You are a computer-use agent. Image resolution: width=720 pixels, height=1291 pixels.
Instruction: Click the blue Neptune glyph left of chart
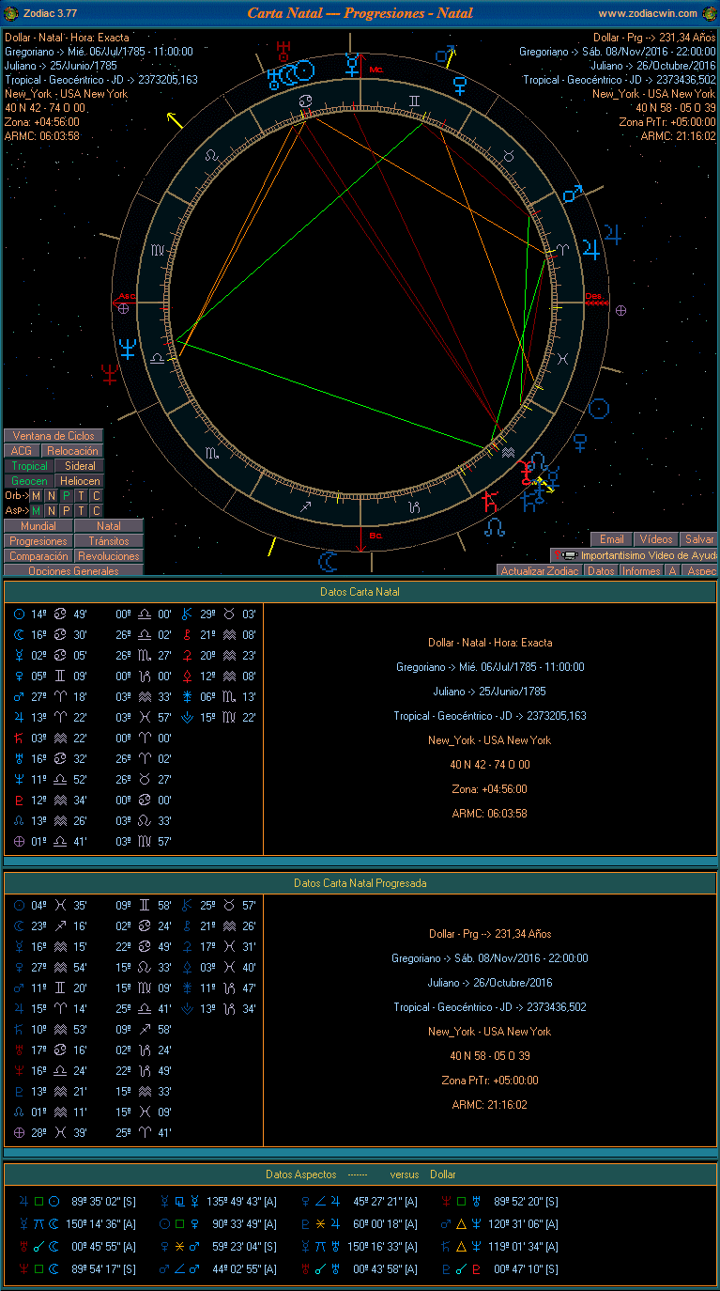pos(128,350)
